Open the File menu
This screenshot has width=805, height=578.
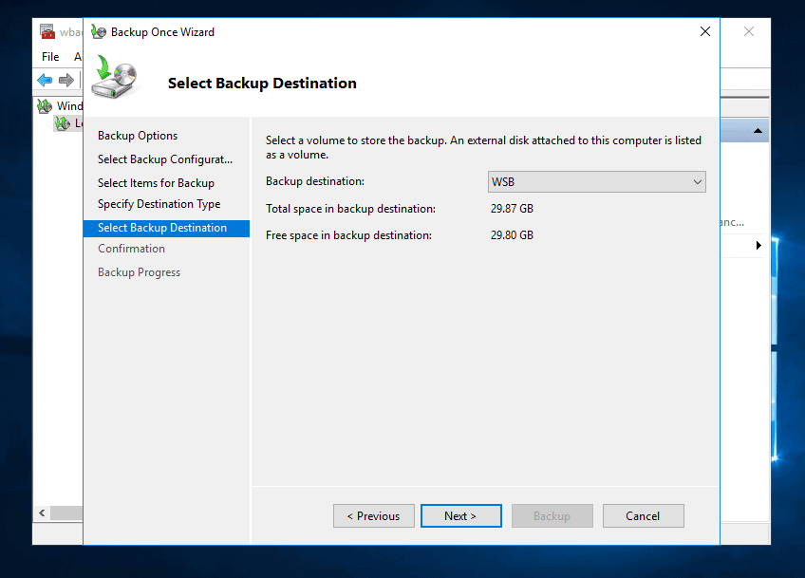(x=50, y=57)
